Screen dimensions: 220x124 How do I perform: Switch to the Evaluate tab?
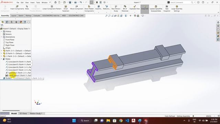(37, 15)
